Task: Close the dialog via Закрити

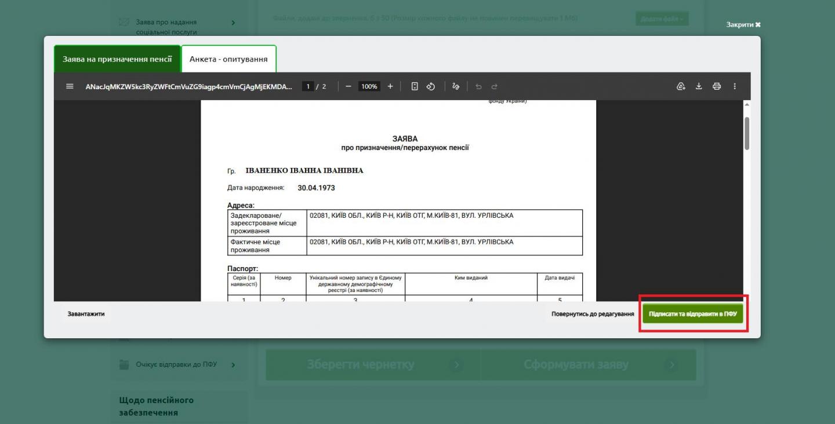Action: [743, 24]
